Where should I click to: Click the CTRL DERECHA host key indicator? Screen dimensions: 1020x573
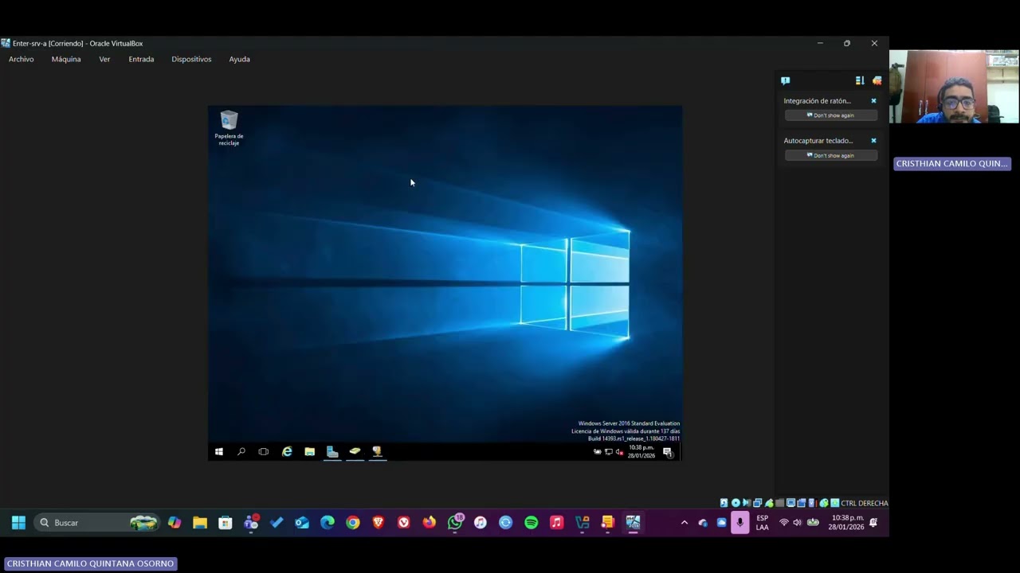[x=864, y=503]
